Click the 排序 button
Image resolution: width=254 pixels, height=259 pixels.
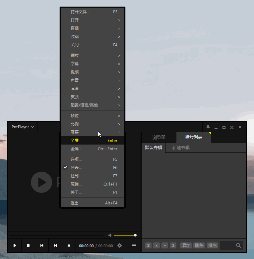pos(213,246)
